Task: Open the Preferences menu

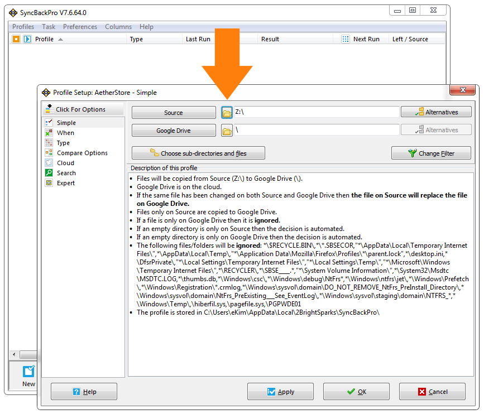Action: pos(80,27)
